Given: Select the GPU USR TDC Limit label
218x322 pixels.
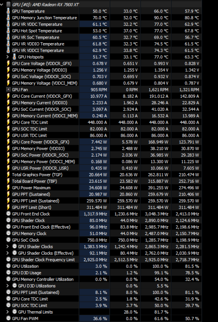Looking at the screenshot, I should pos(29,136).
